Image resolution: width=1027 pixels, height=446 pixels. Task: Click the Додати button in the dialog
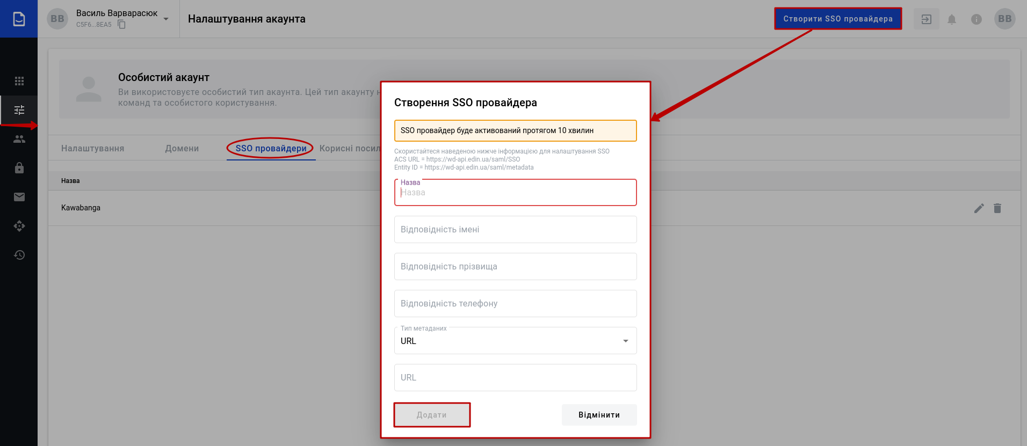(x=432, y=415)
